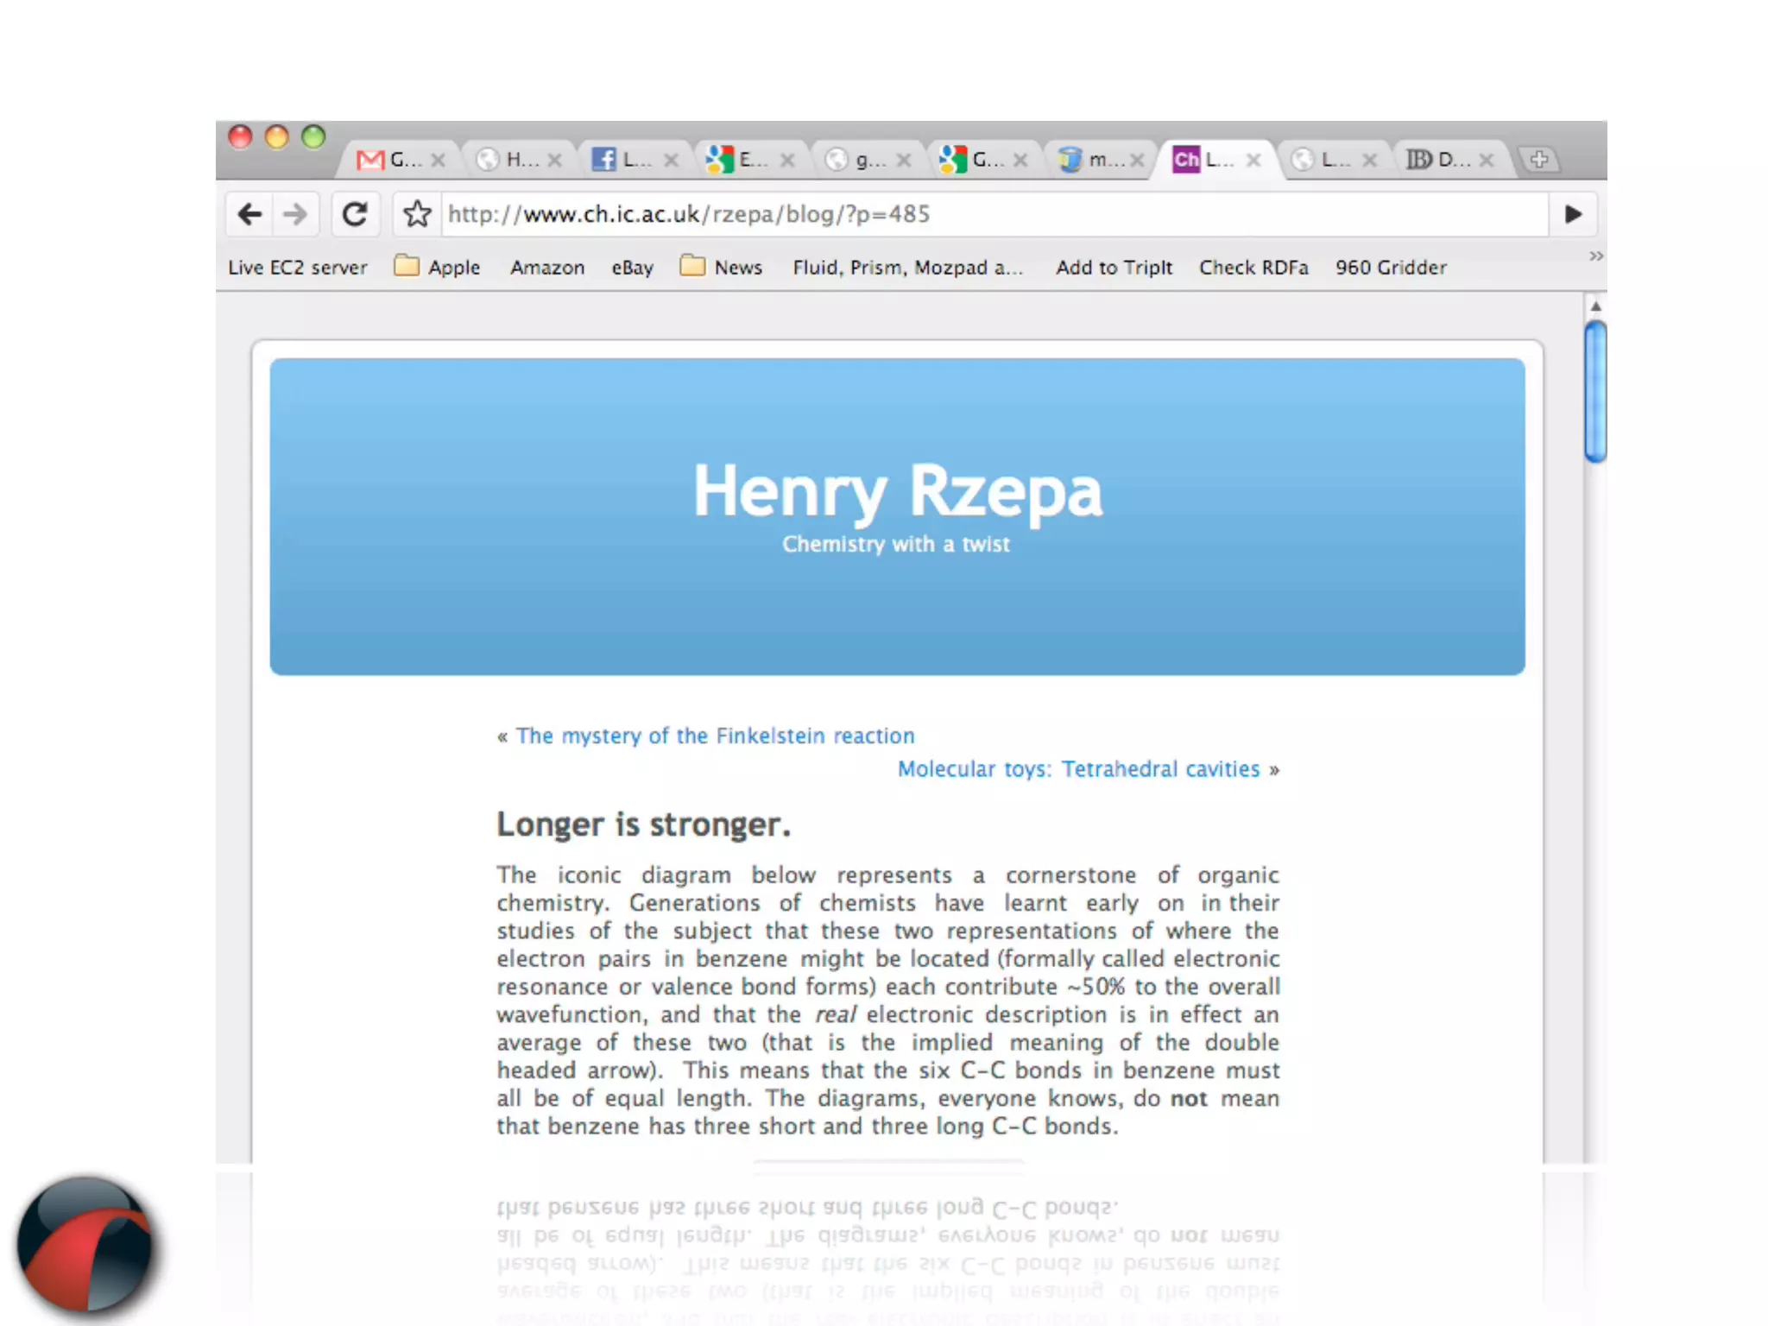Reload the page with the refresh icon
Viewport: 1768px width, 1326px height.
[355, 214]
